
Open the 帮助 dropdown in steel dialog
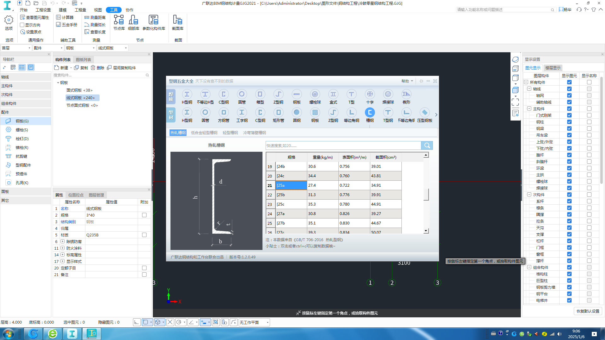pos(407,81)
